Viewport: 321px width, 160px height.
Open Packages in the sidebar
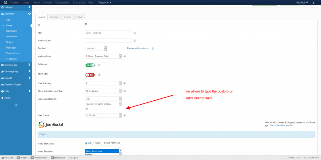click(x=11, y=48)
